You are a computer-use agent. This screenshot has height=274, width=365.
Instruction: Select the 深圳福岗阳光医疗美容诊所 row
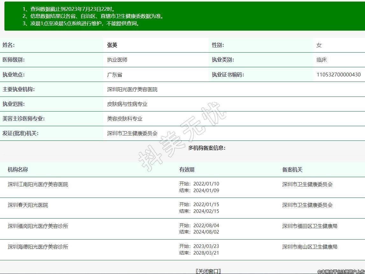point(38,226)
